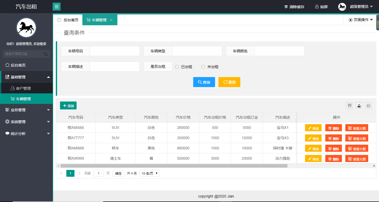Screen dimensions: 379x202
Task: Click 删除 for 鄂A77777
Action: pyautogui.click(x=333, y=138)
